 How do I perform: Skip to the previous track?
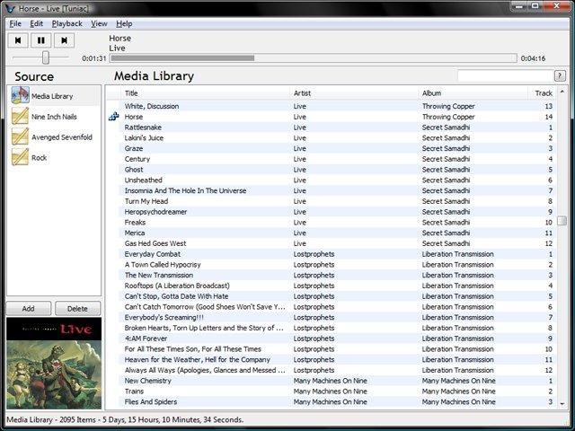pos(18,40)
